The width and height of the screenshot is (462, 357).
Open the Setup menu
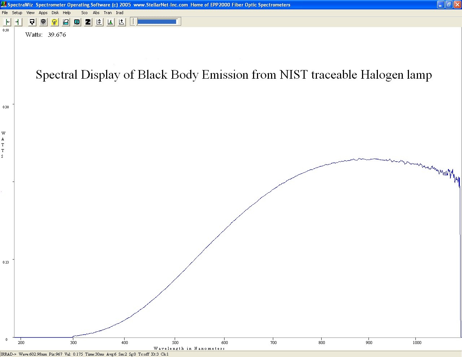(17, 13)
